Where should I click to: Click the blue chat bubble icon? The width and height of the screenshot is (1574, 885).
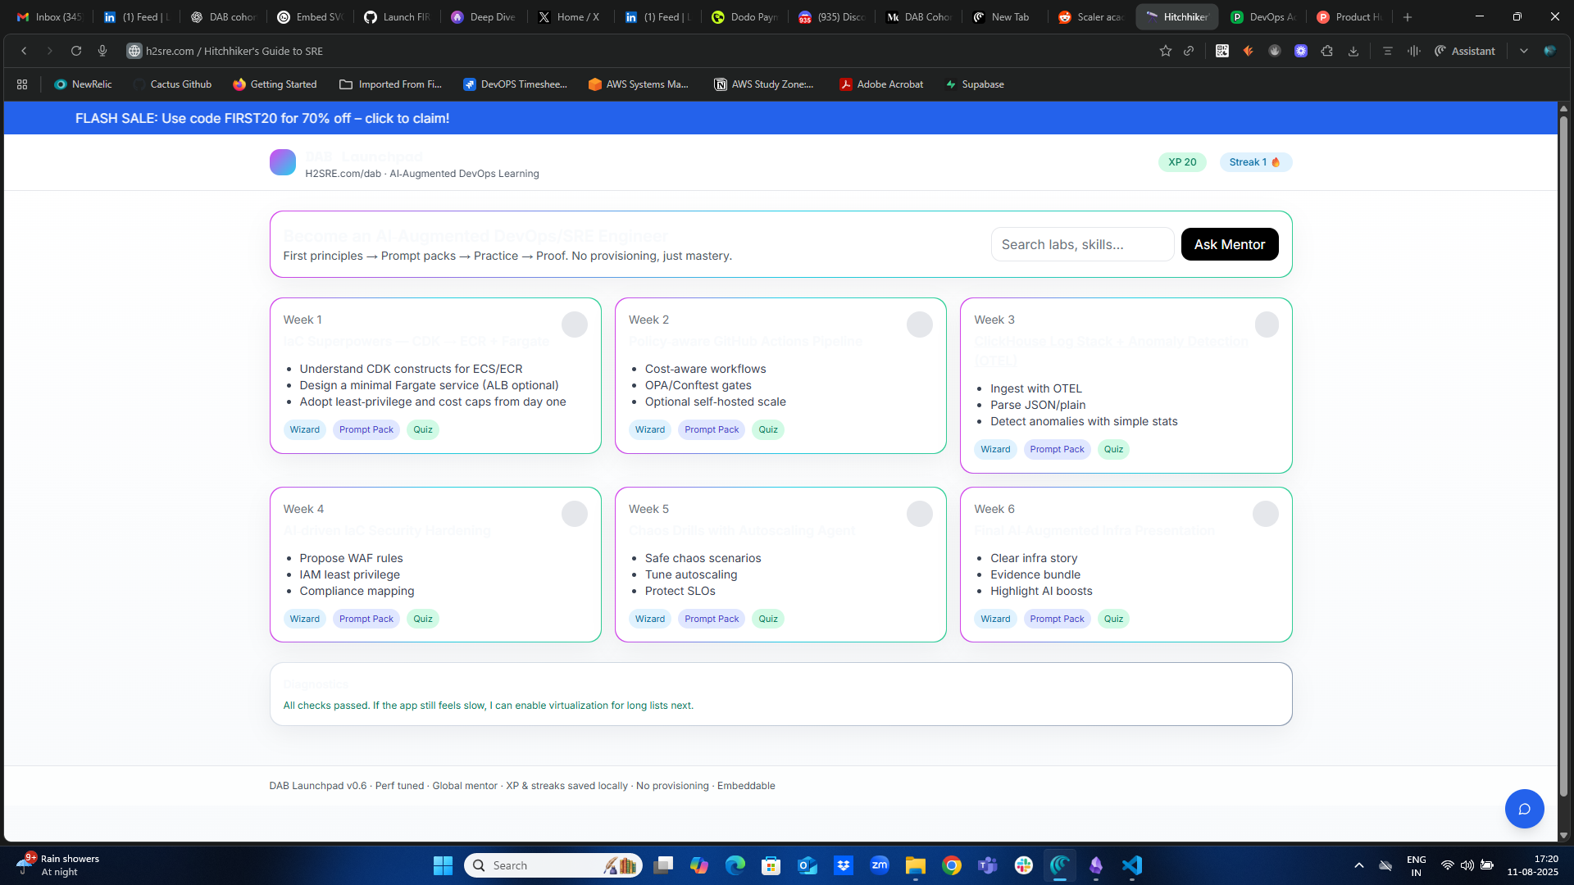point(1524,809)
